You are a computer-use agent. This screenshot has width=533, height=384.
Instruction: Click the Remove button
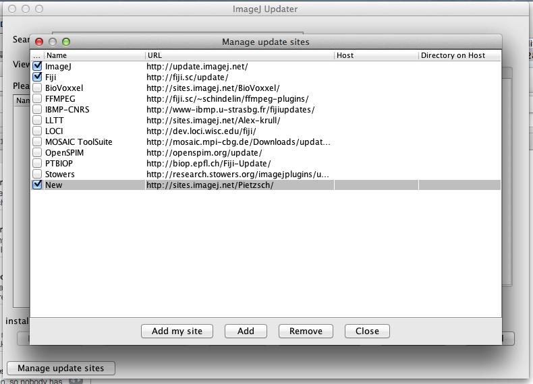[x=306, y=331]
